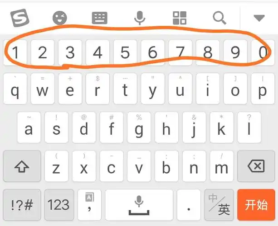Open the winking emoji panel
278x226 pixels.
point(60,18)
